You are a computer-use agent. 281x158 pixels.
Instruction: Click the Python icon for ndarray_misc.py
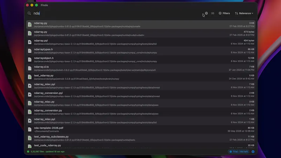pos(30,103)
